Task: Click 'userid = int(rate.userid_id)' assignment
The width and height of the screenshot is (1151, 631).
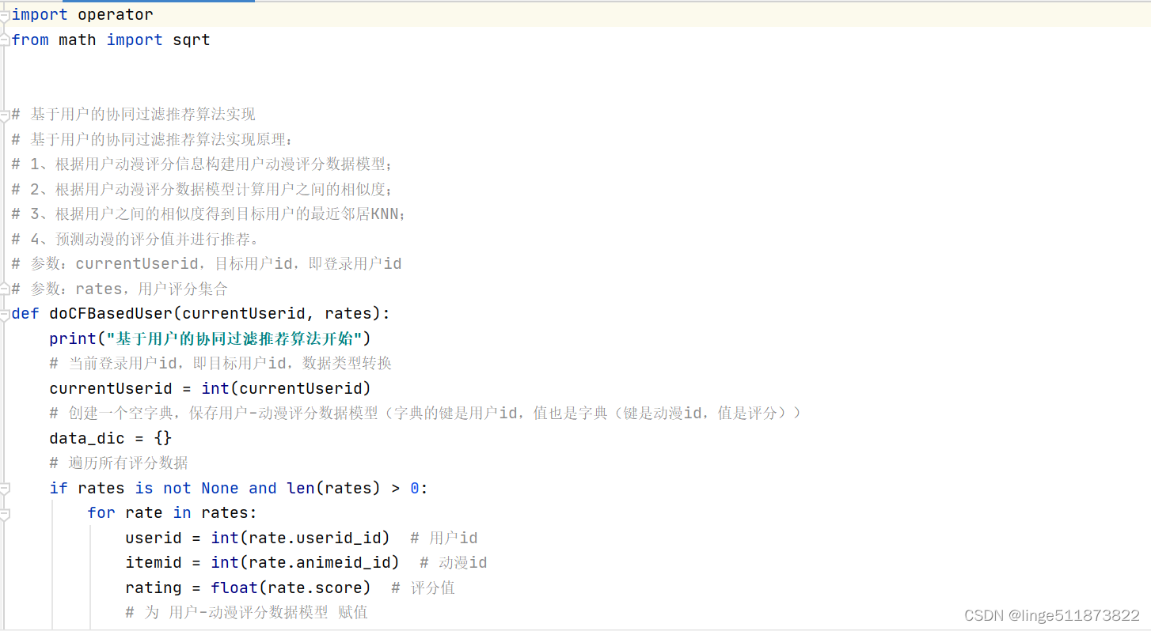Action: pos(257,538)
